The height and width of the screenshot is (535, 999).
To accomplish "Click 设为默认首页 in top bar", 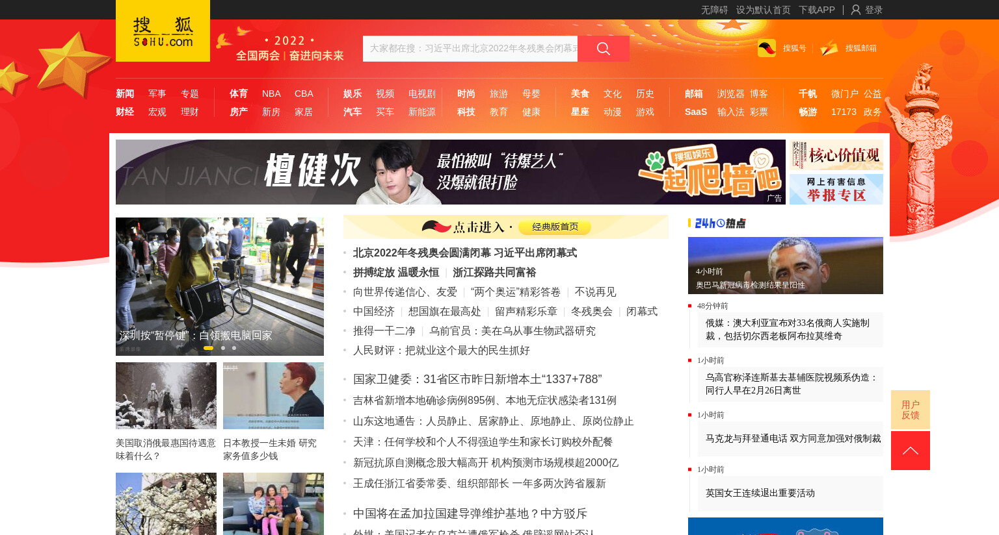I will coord(764,10).
